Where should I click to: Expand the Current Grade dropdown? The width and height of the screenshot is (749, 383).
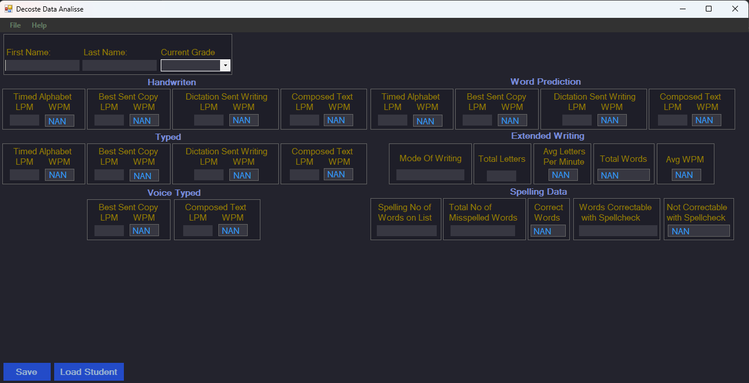click(225, 66)
